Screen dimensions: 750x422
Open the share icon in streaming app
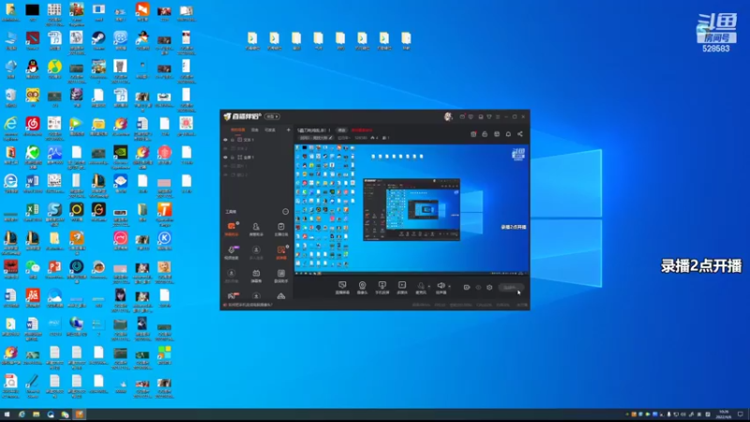click(x=520, y=134)
